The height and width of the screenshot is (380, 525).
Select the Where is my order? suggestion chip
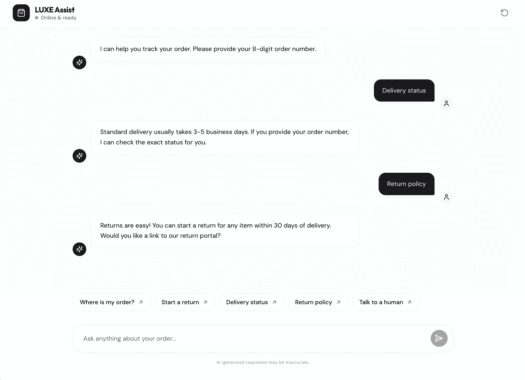(112, 302)
